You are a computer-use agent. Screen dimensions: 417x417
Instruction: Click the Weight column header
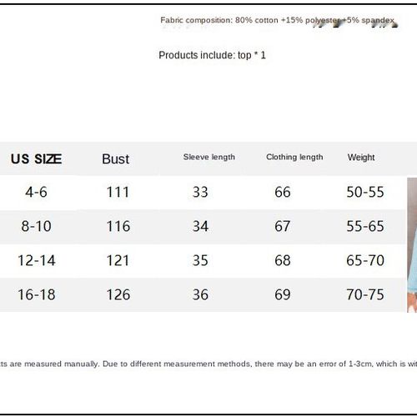361,158
